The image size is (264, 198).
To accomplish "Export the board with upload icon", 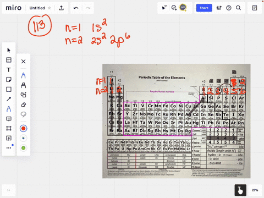I will (x=61, y=8).
